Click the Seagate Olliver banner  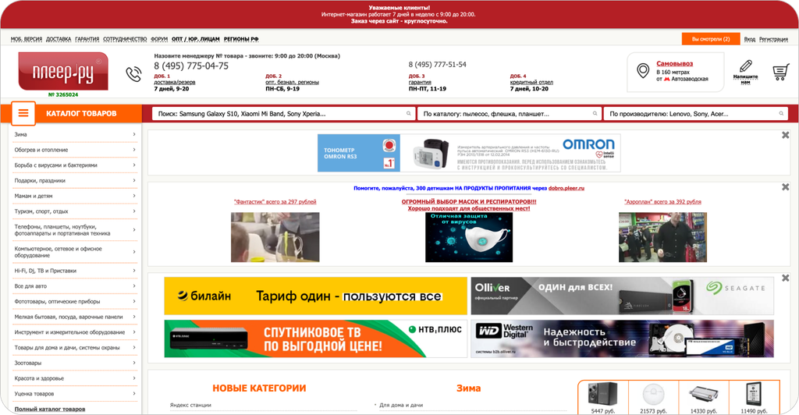622,296
